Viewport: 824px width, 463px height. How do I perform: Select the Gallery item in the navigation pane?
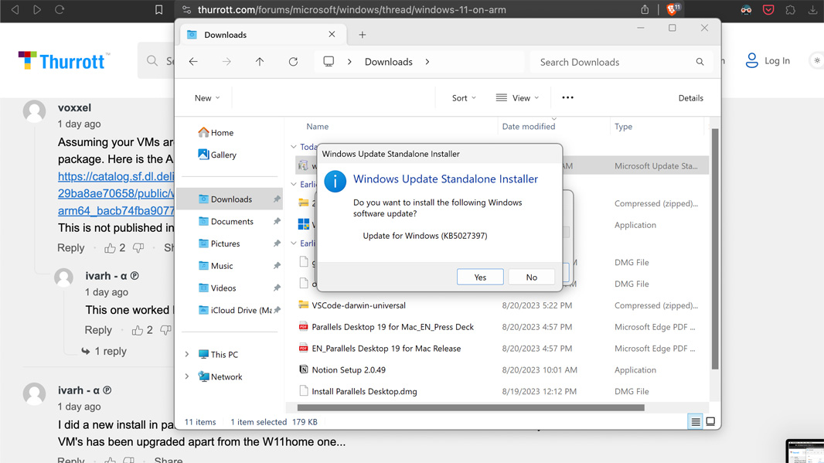pos(222,154)
